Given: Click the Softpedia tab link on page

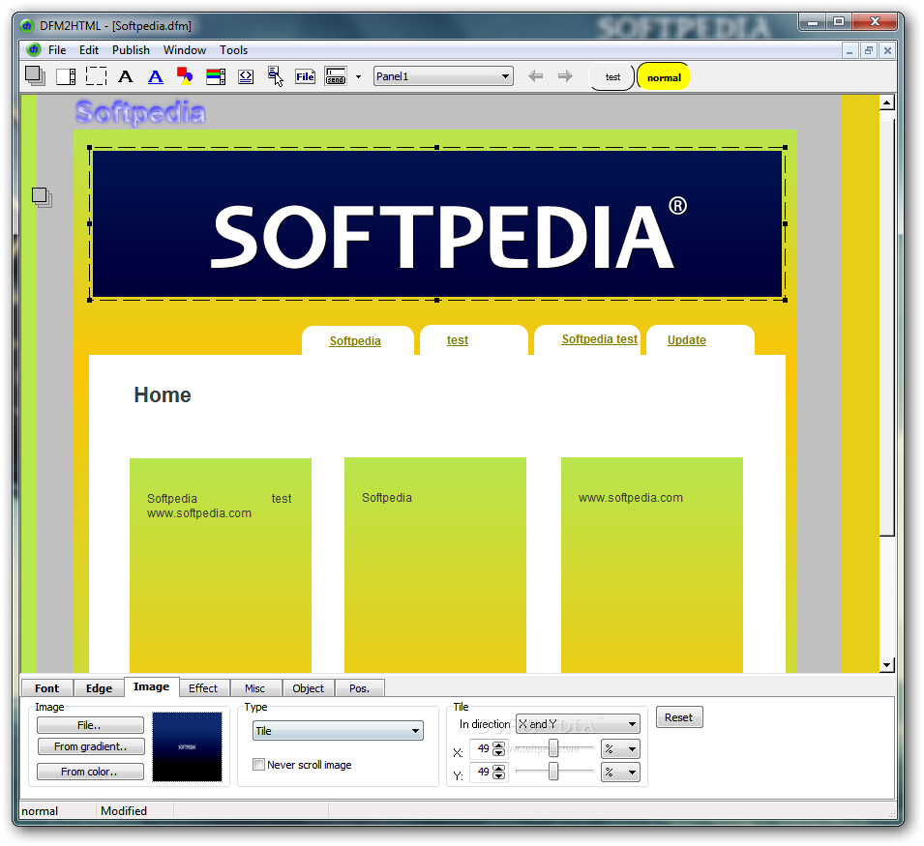Looking at the screenshot, I should pyautogui.click(x=355, y=341).
